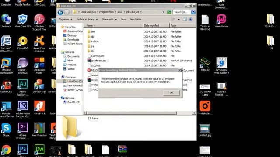280x157 pixels.
Task: Select Desktop in navigation pane
Action: click(x=72, y=35)
